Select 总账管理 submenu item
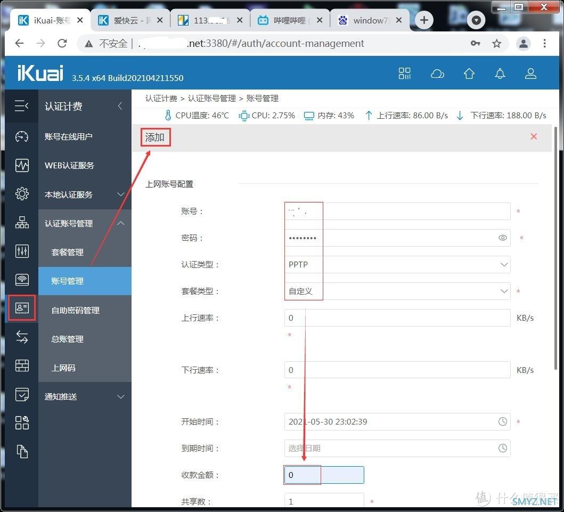 pos(85,339)
